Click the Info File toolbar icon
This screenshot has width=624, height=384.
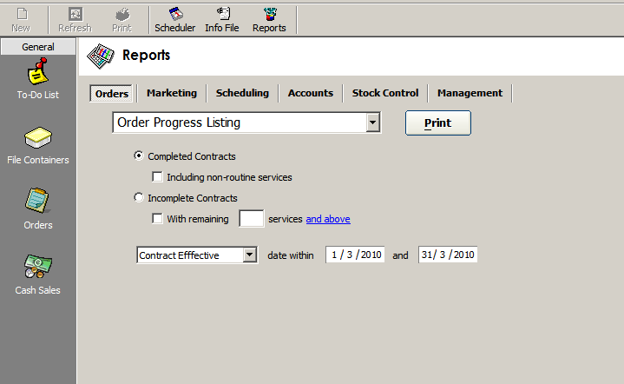222,20
